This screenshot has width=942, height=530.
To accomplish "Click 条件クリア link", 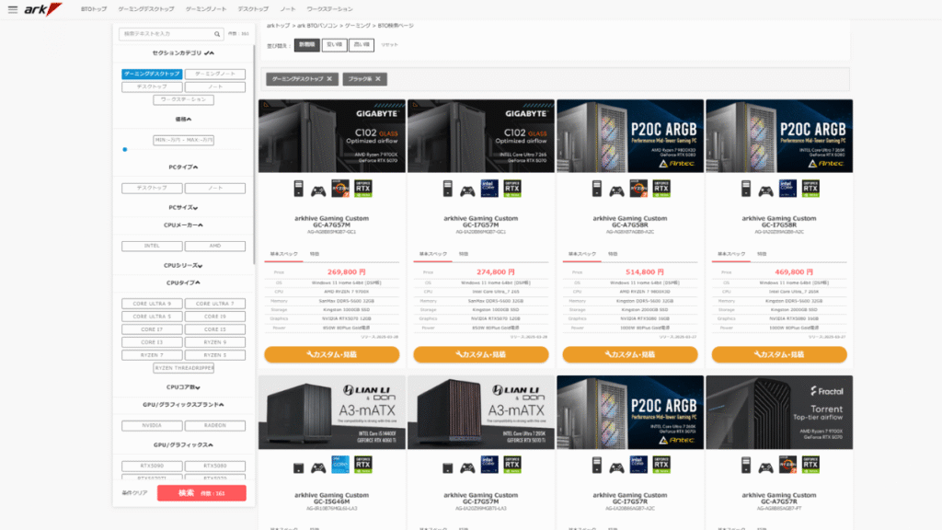I will [x=134, y=493].
